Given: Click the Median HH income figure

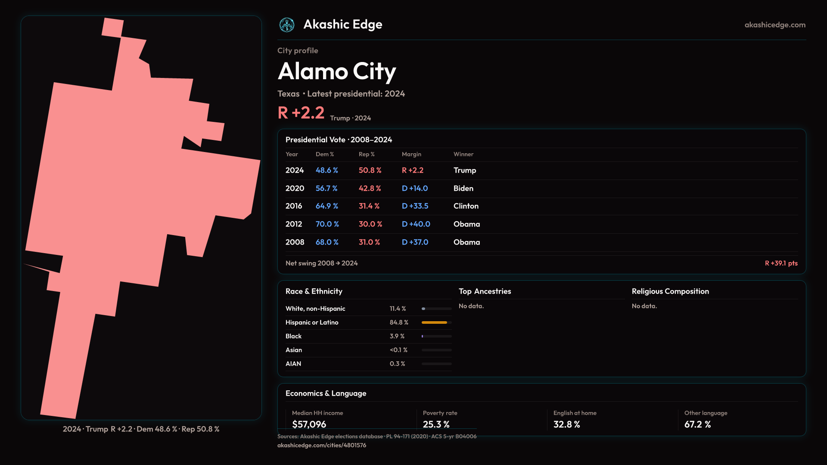Looking at the screenshot, I should pos(309,424).
